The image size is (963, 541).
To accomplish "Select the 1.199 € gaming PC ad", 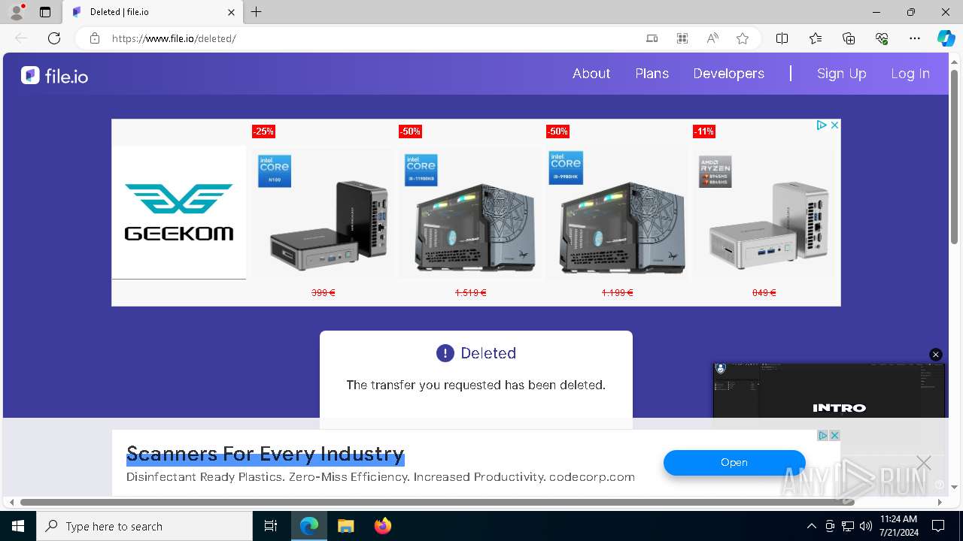I will (x=617, y=213).
